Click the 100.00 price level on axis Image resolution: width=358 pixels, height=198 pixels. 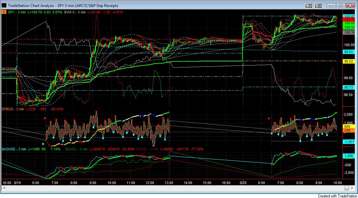click(349, 45)
